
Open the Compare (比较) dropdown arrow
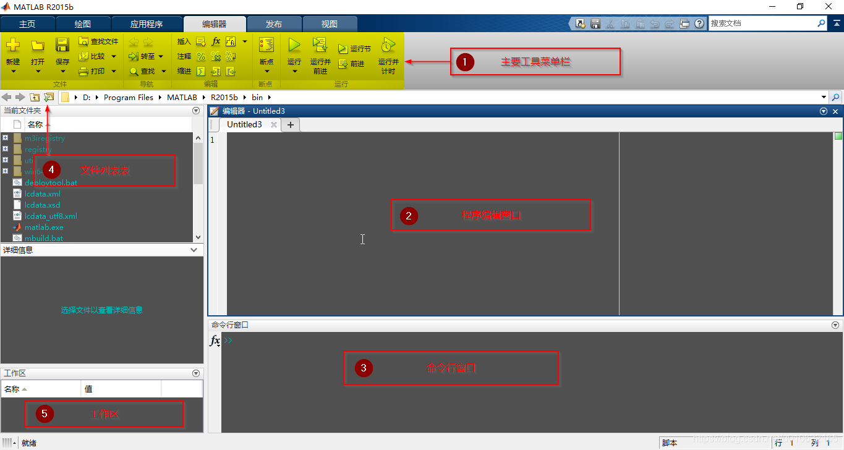click(x=114, y=56)
